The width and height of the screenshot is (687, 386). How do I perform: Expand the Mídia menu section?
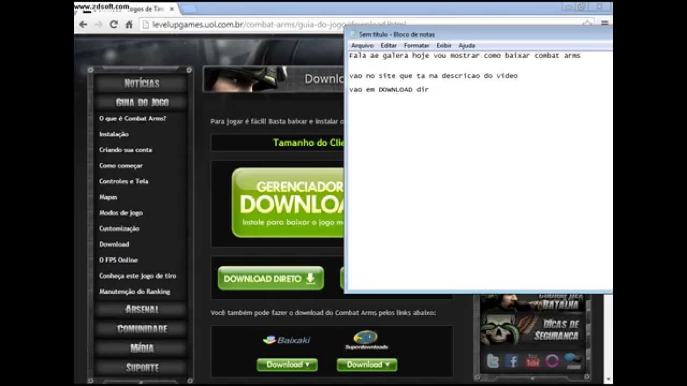coord(142,348)
